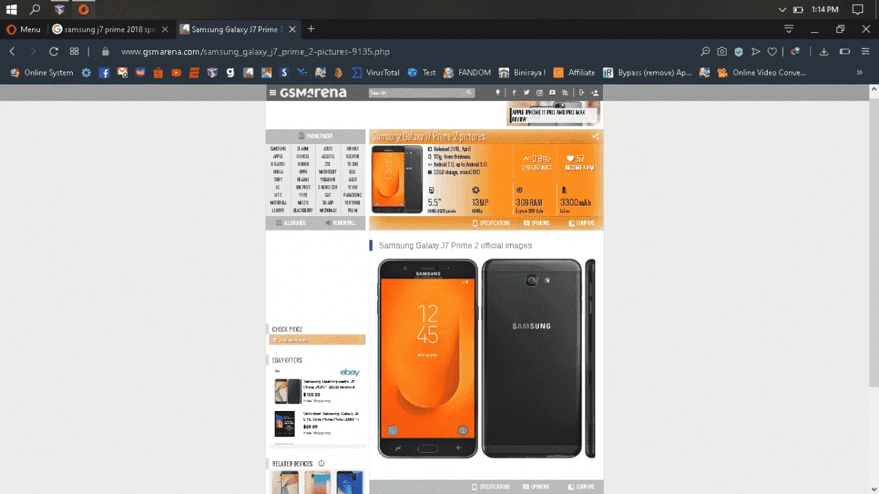Go to GSMArena home via logo

click(313, 93)
